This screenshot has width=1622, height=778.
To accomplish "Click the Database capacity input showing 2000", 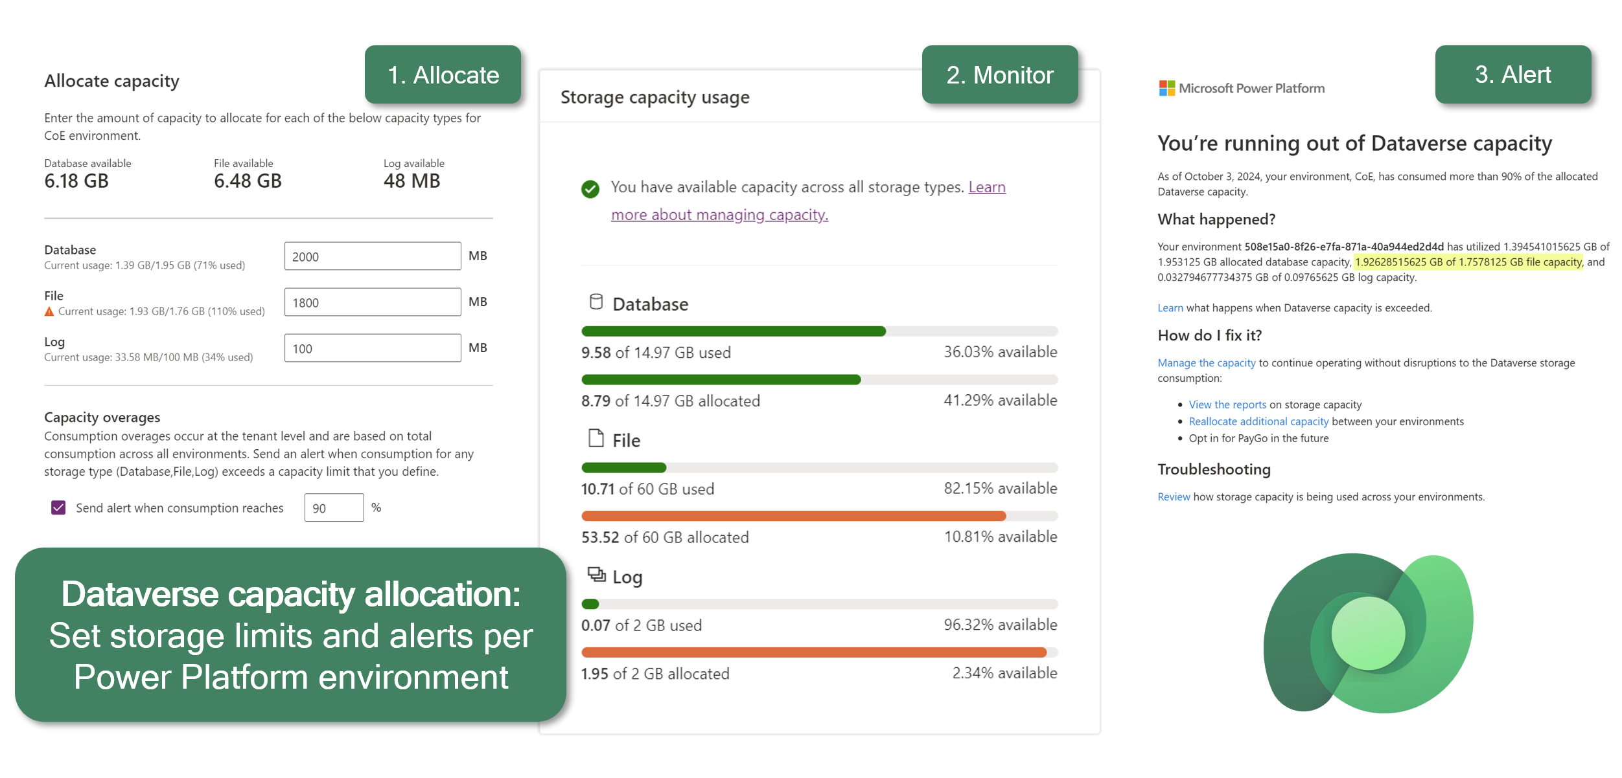I will 373,256.
